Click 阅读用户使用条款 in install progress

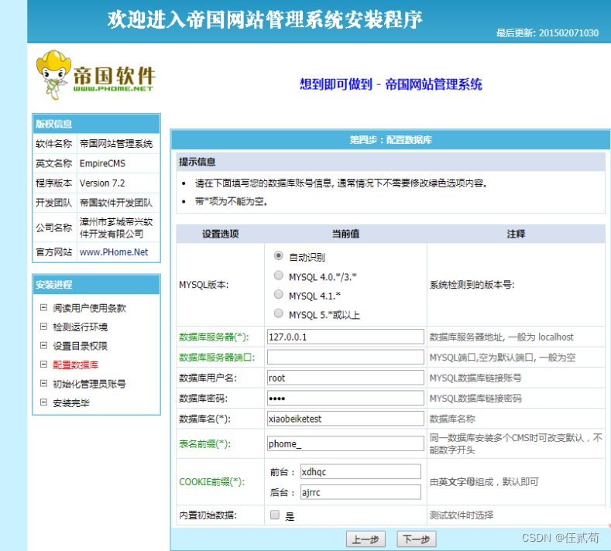89,308
